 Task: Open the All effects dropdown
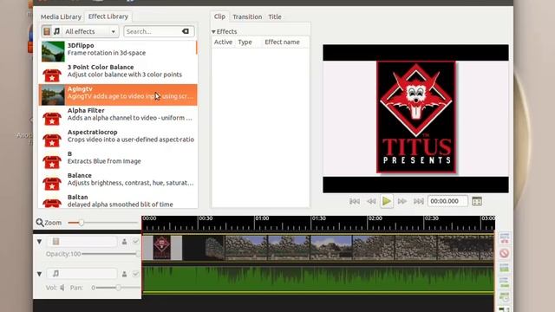[x=90, y=31]
